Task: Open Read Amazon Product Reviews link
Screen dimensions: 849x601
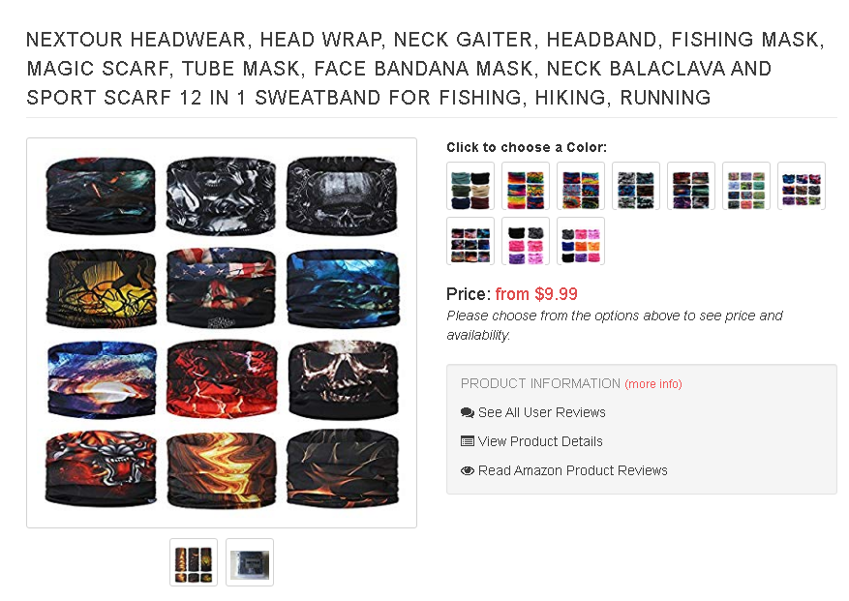Action: (572, 470)
